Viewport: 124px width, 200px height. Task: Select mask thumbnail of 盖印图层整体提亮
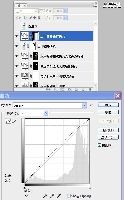(x=36, y=36)
